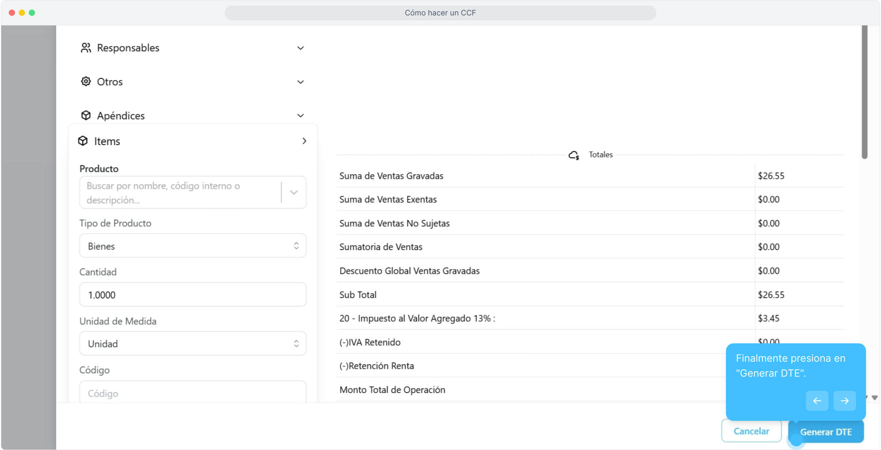
Task: Expand the Apéndices section chevron
Action: (x=300, y=116)
